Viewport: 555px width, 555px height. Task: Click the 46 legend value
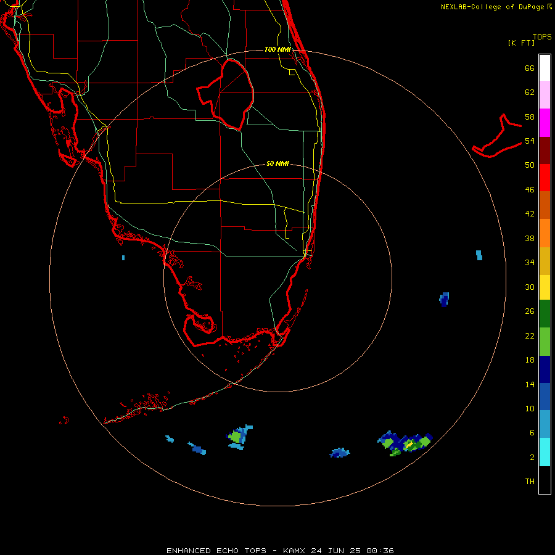click(x=530, y=189)
